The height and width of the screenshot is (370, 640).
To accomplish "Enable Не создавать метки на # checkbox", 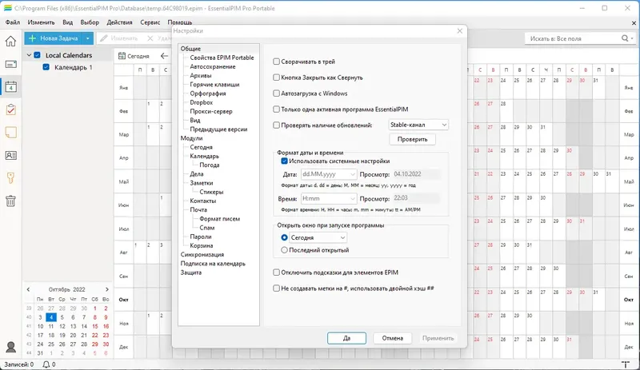I will click(276, 288).
